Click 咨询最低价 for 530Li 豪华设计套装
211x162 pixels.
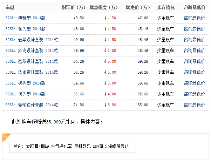[x=194, y=62]
